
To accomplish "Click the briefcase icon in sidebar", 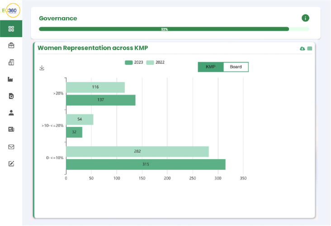I will point(11,45).
